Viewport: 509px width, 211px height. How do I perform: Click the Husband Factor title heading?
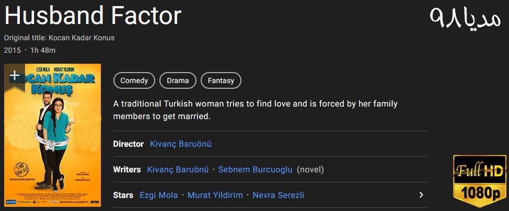[93, 17]
